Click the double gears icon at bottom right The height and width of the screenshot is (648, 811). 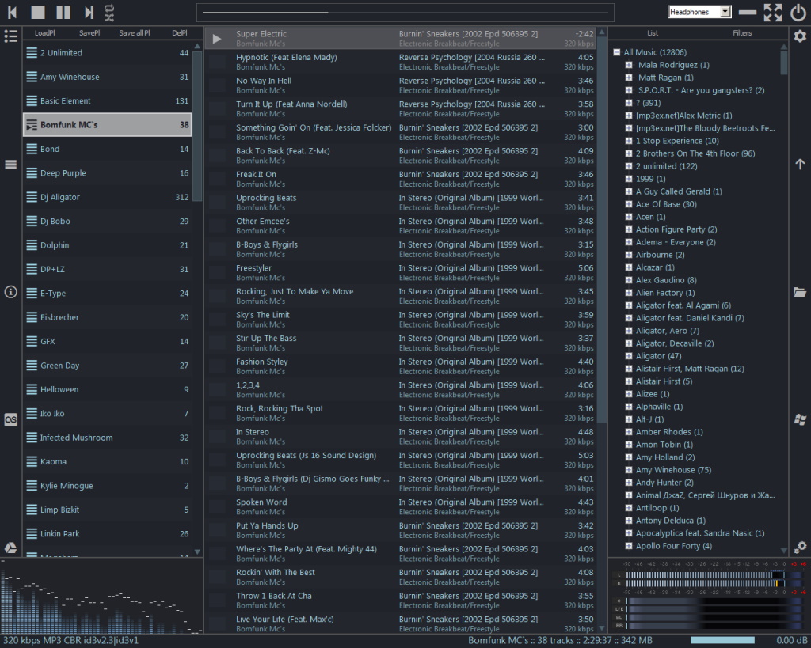pyautogui.click(x=800, y=547)
